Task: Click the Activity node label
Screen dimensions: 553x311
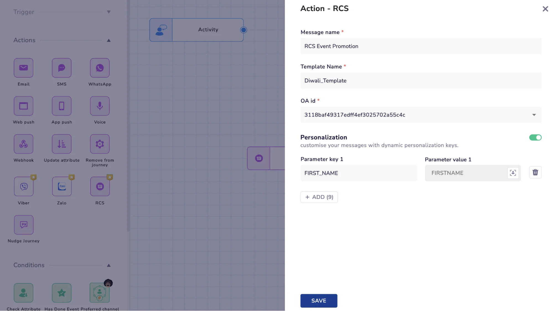Action: click(208, 30)
